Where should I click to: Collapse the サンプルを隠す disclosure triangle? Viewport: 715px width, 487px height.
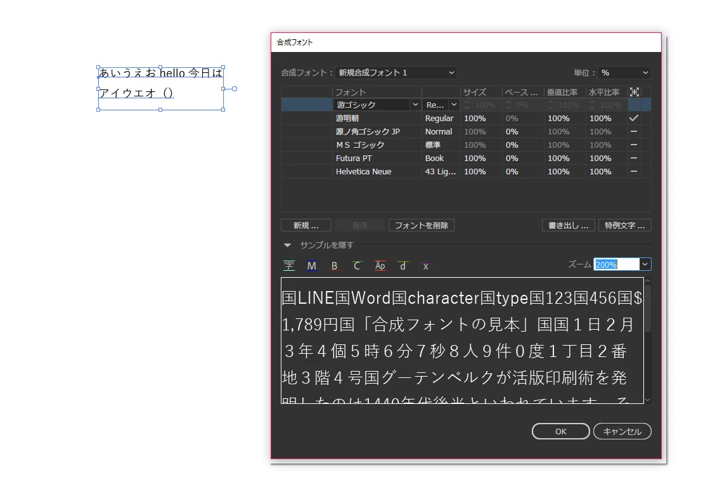[287, 245]
